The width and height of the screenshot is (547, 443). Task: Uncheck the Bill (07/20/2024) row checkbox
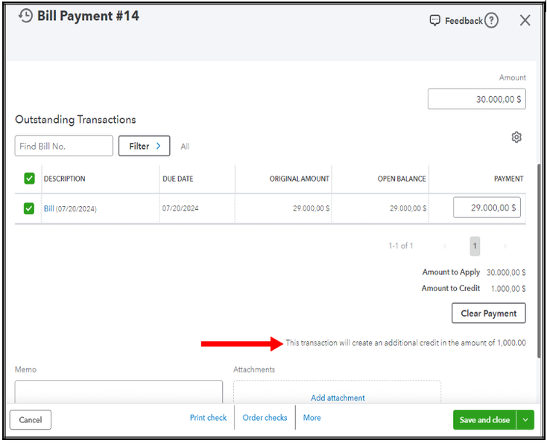[x=29, y=208]
